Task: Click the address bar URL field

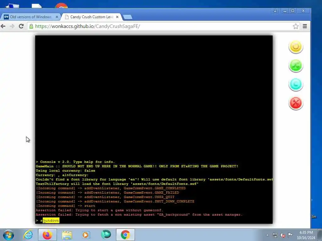Action: [x=163, y=26]
